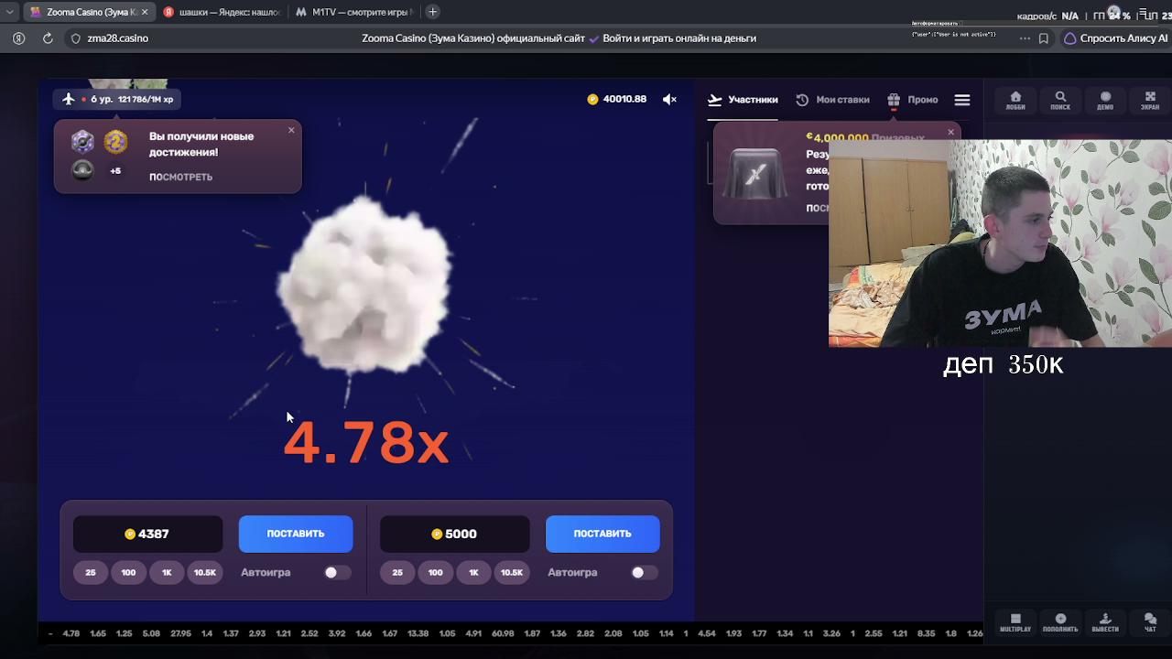
Task: Open a new browser tab
Action: pos(432,12)
